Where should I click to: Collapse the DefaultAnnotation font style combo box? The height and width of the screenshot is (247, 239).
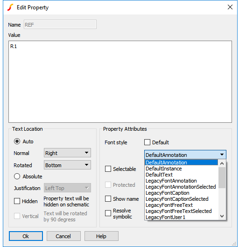185,155
